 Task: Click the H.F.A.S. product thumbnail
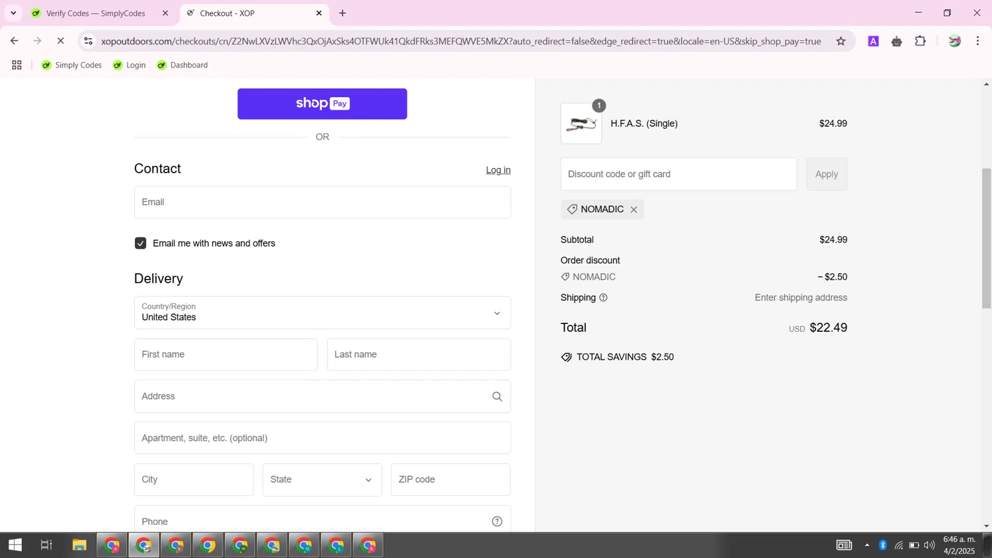click(581, 124)
